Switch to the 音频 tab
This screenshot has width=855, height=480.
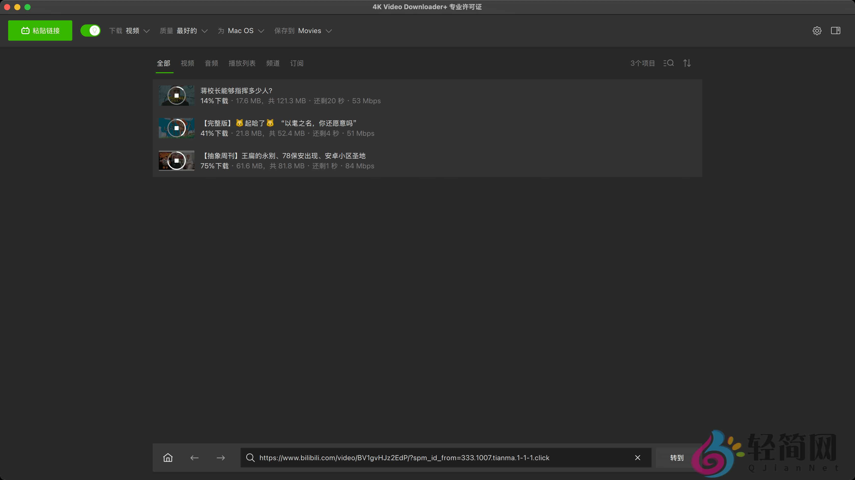tap(211, 63)
